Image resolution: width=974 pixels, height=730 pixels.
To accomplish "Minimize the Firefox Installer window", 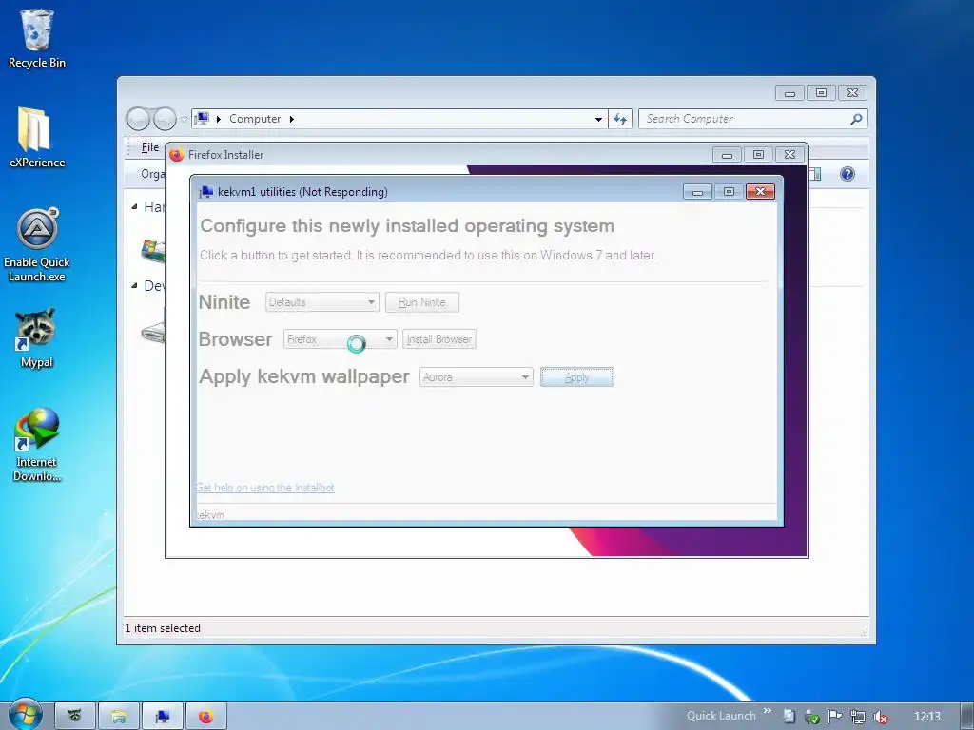I will 727,155.
